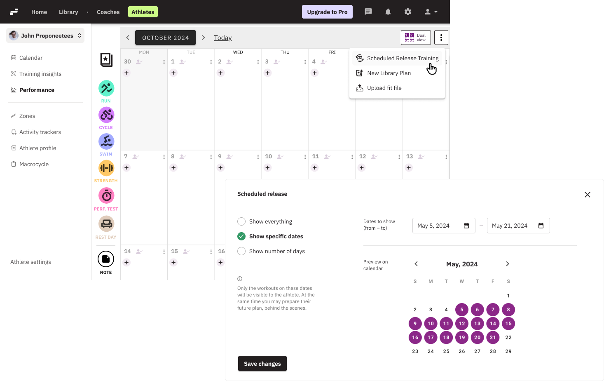Select the Show specific dates option
This screenshot has height=381, width=604.
(x=241, y=236)
